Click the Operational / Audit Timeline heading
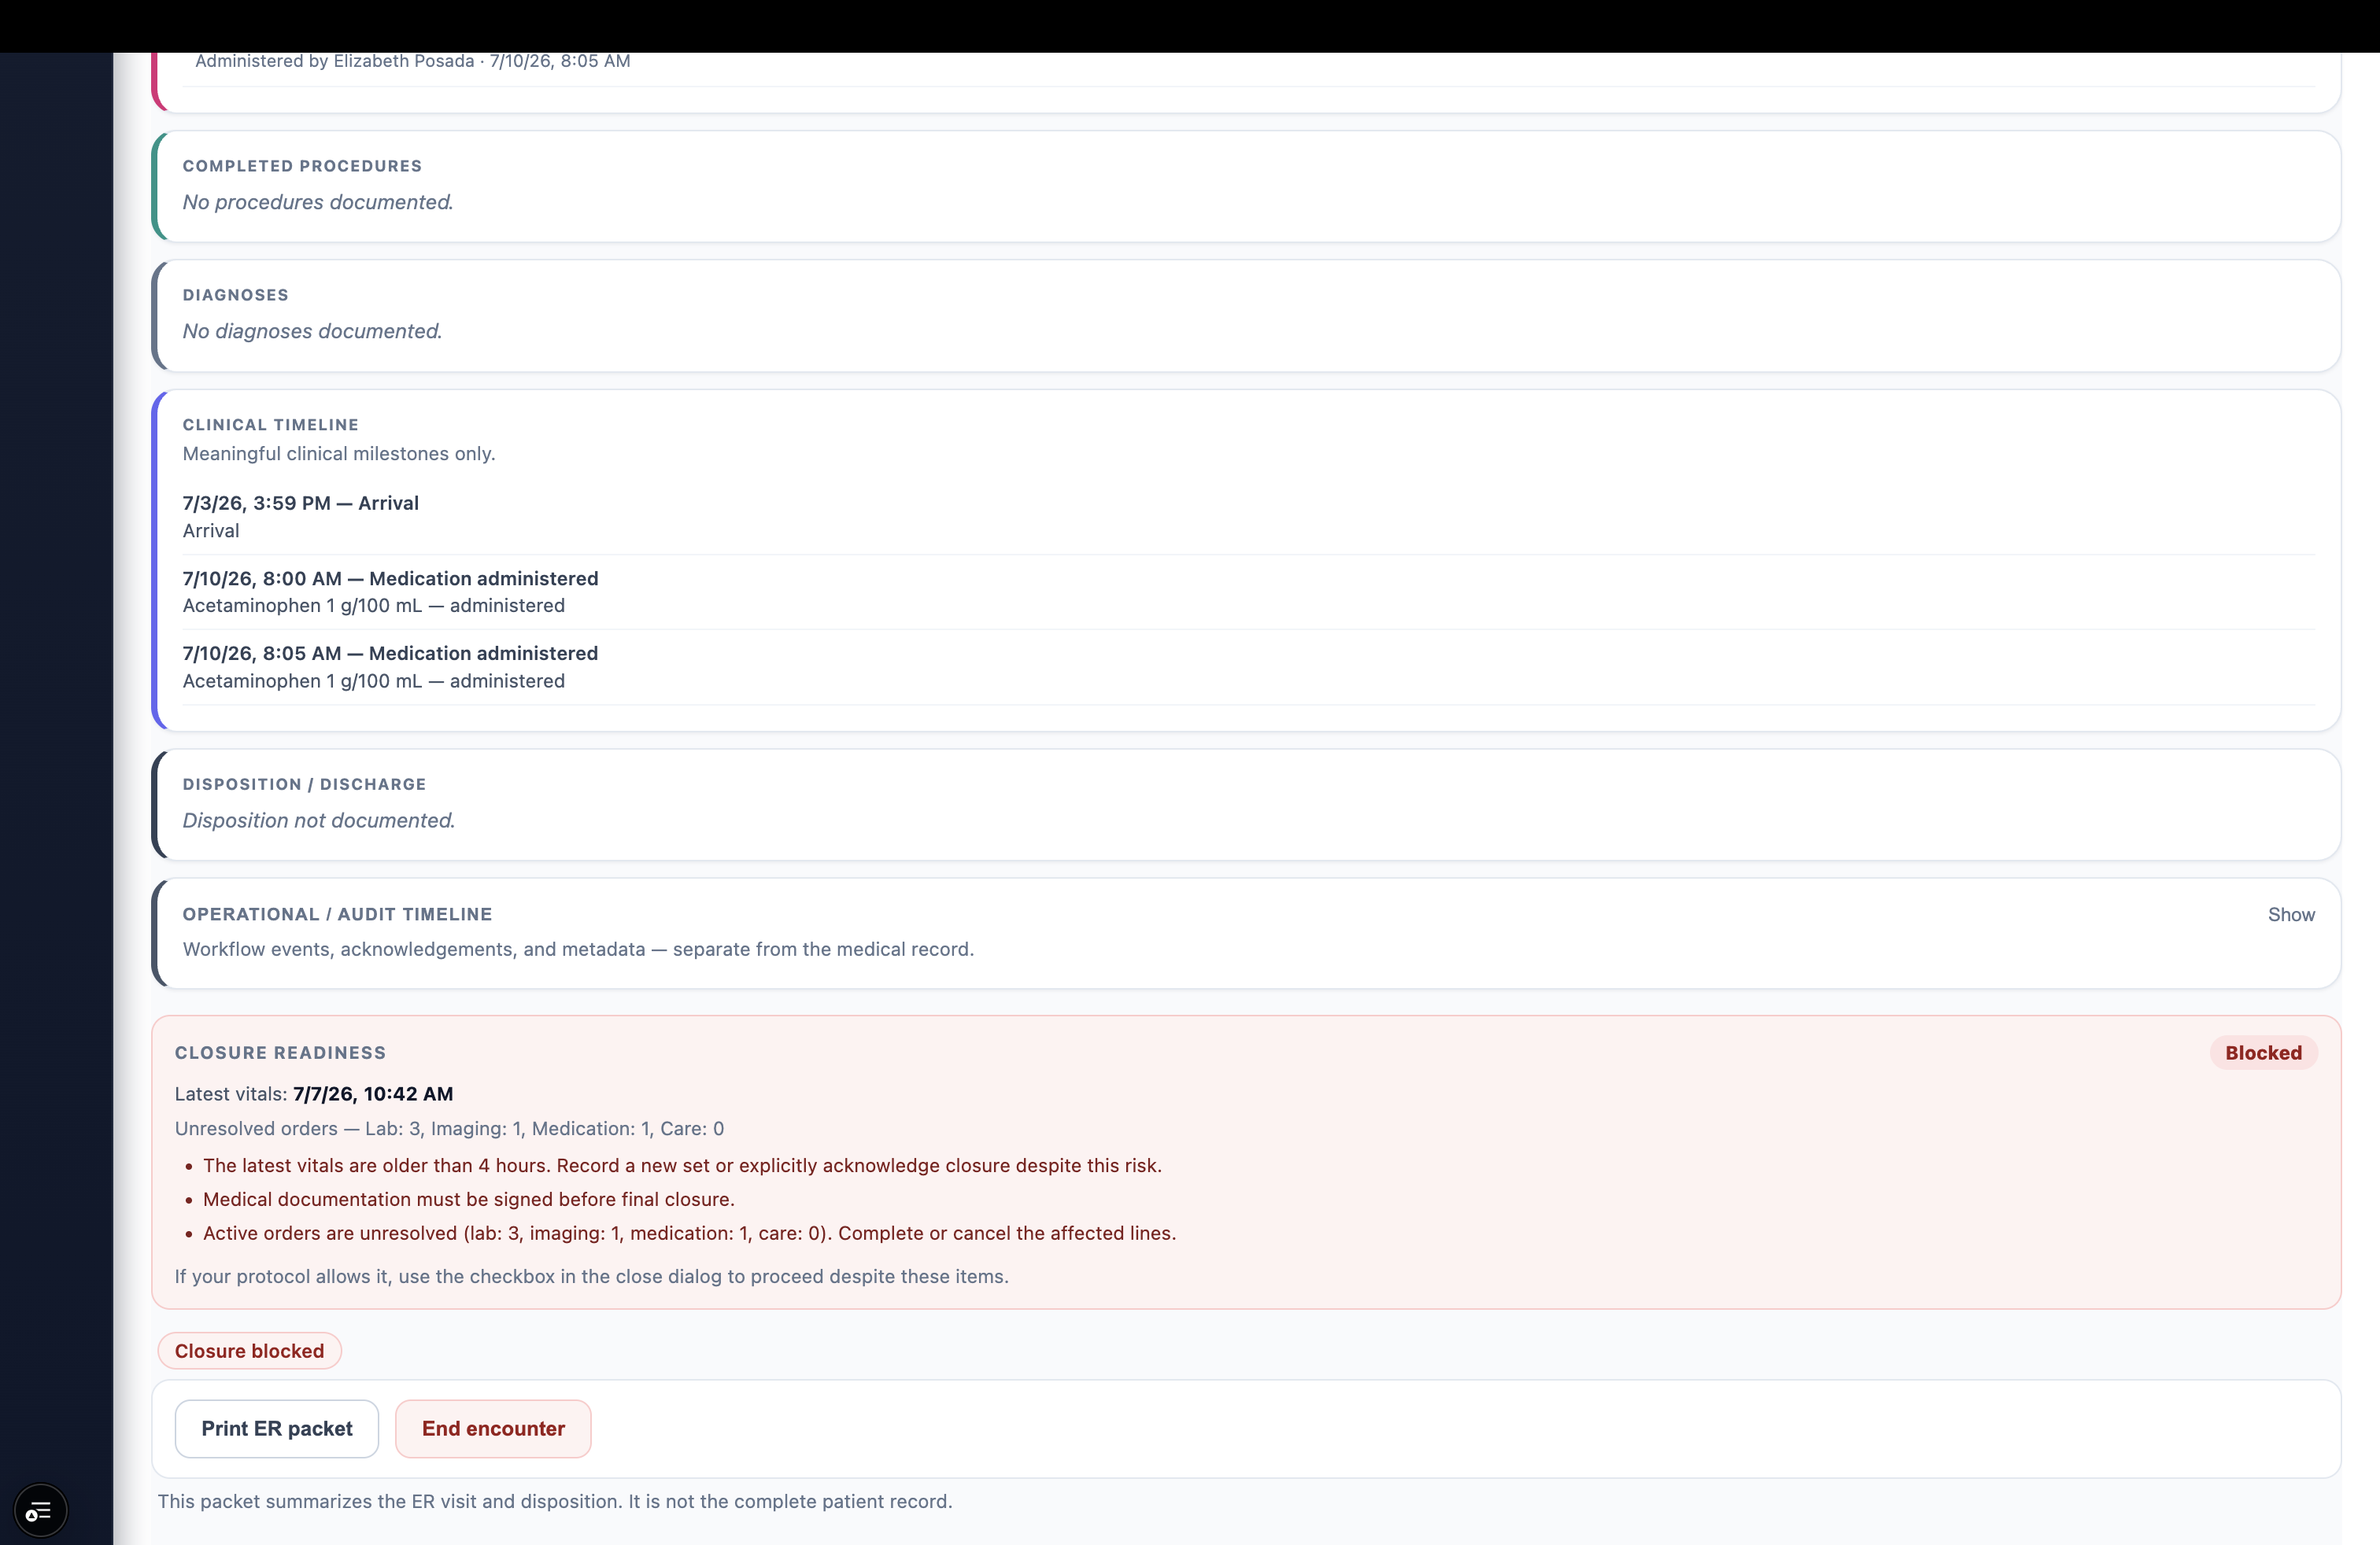 tap(337, 914)
